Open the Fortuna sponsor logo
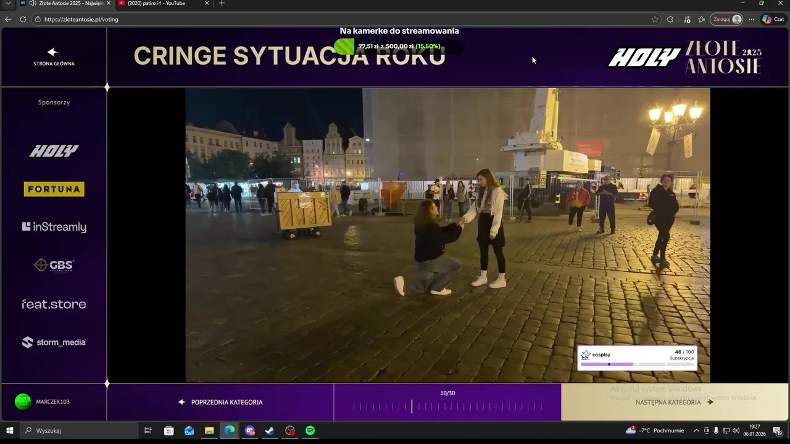This screenshot has height=444, width=790. (x=54, y=189)
